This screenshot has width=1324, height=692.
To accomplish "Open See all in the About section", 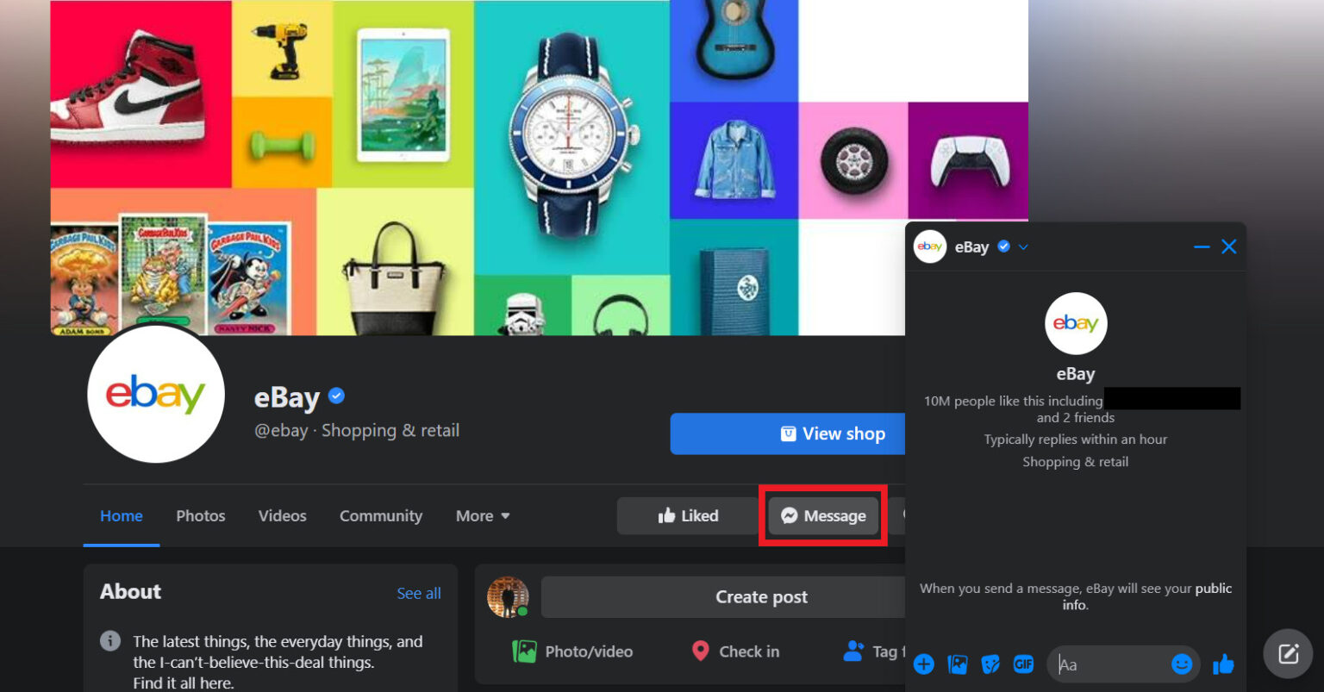I will coord(419,593).
